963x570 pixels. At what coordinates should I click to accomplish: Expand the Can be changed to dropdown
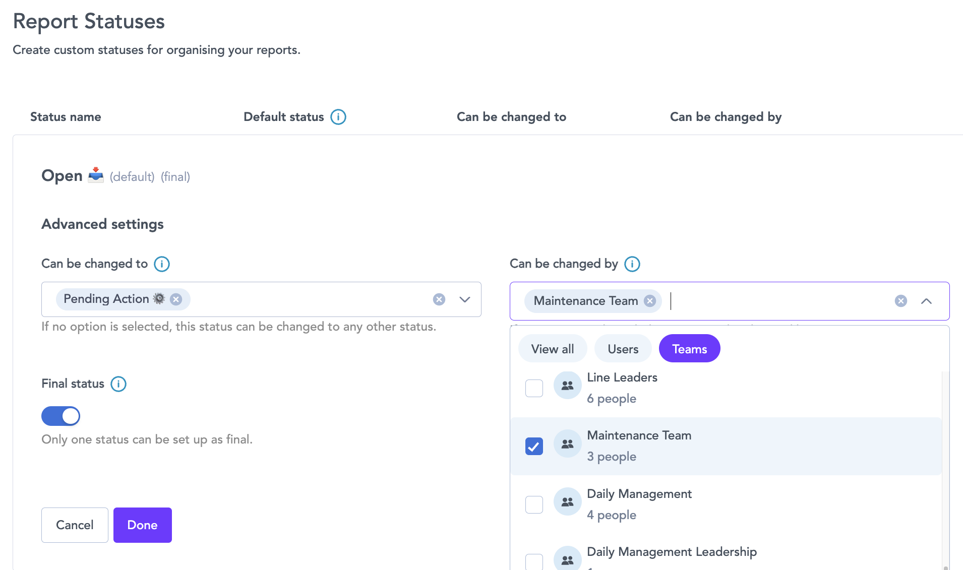tap(464, 299)
